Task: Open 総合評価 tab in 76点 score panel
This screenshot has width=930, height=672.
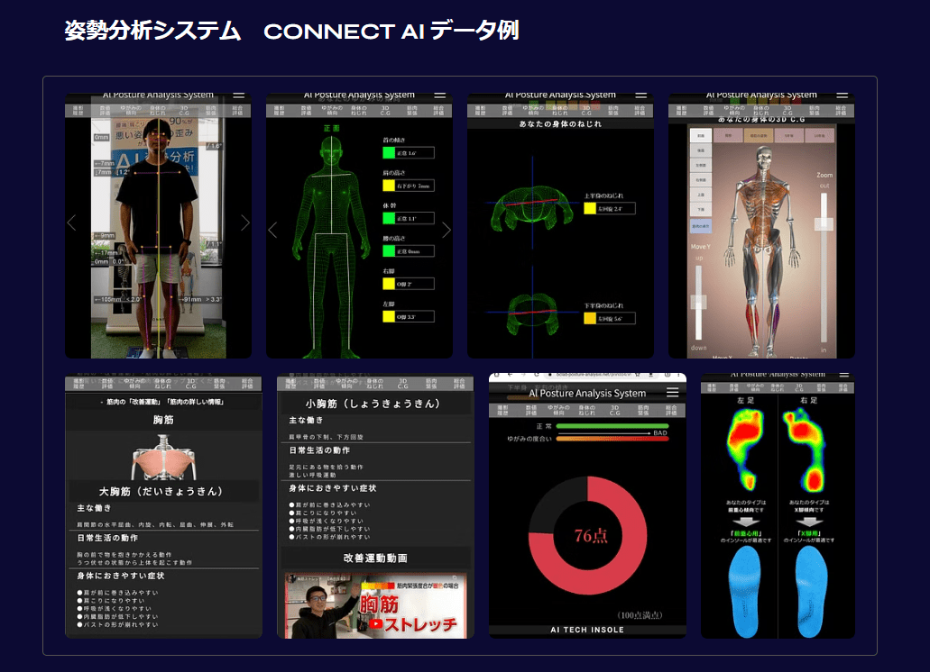Action: coord(671,410)
